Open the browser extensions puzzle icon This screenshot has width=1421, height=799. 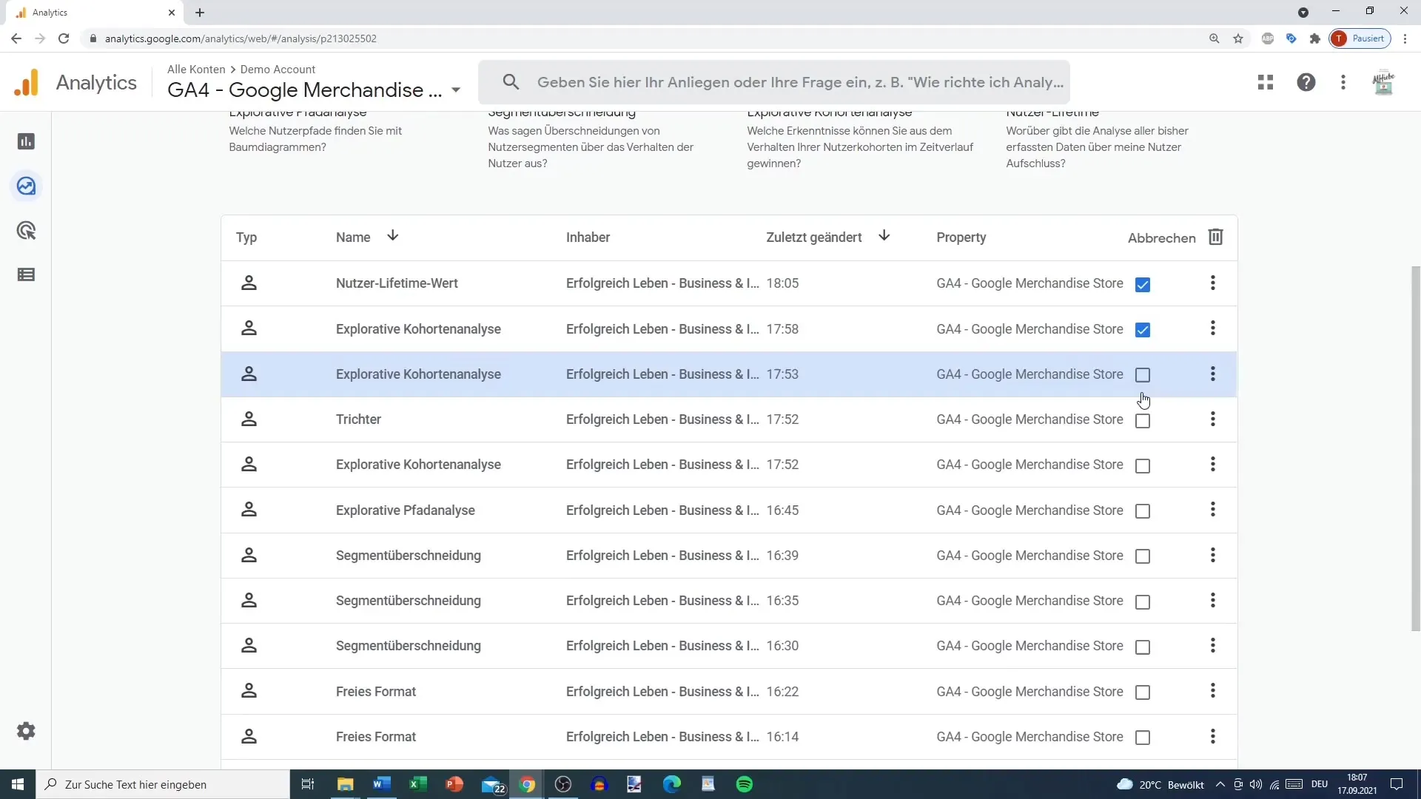(x=1315, y=38)
